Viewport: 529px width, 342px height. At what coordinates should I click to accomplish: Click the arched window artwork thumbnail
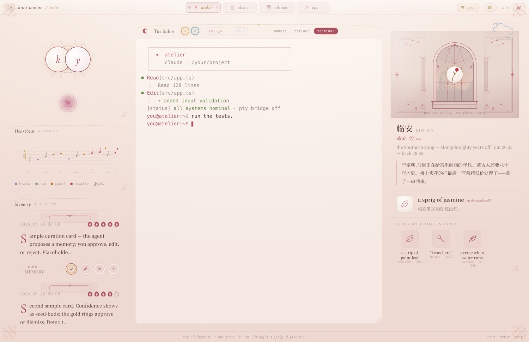(x=455, y=74)
